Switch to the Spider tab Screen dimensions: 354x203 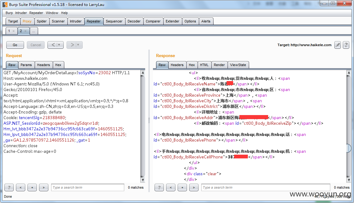click(42, 21)
